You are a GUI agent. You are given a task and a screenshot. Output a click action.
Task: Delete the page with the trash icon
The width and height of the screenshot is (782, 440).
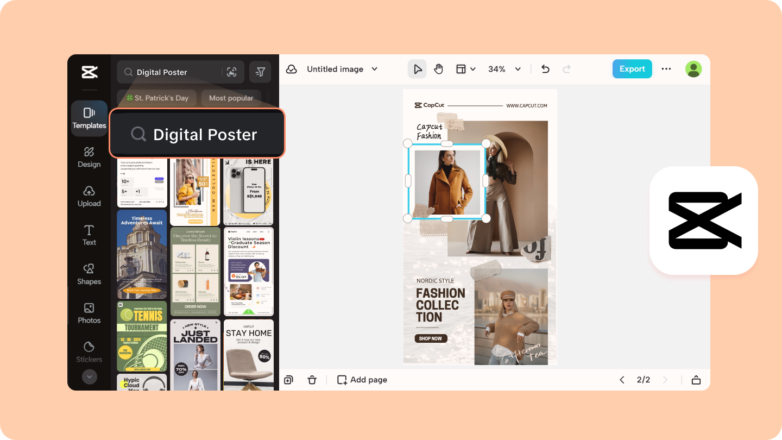point(312,380)
